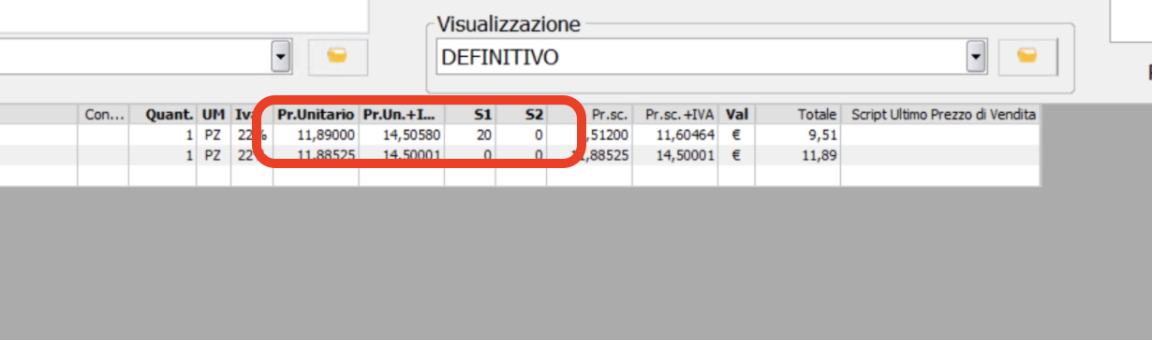Click the Con... column header
The image size is (1152, 340).
tap(103, 114)
